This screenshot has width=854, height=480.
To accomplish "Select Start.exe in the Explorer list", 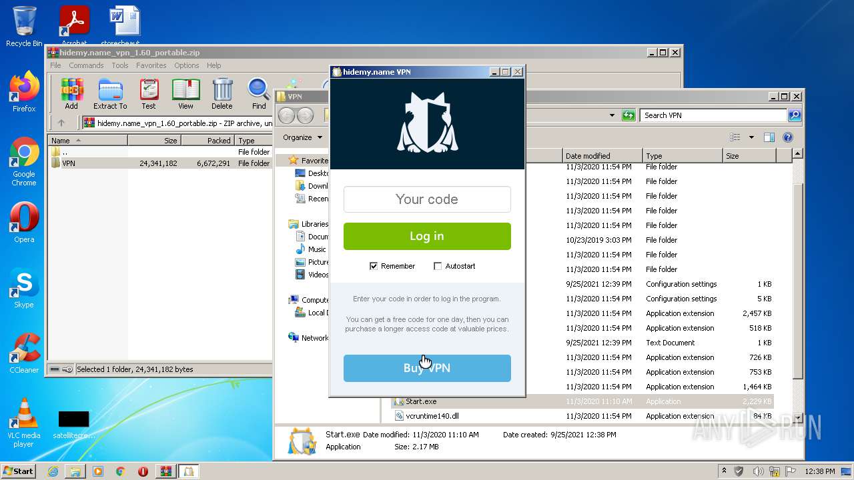I will (x=582, y=401).
